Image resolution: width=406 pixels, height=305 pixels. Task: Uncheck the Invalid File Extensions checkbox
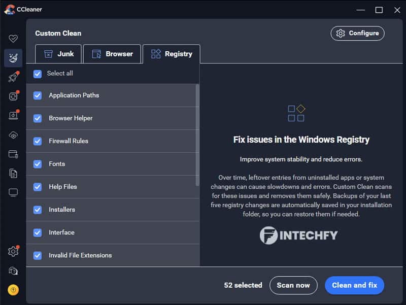tap(38, 256)
